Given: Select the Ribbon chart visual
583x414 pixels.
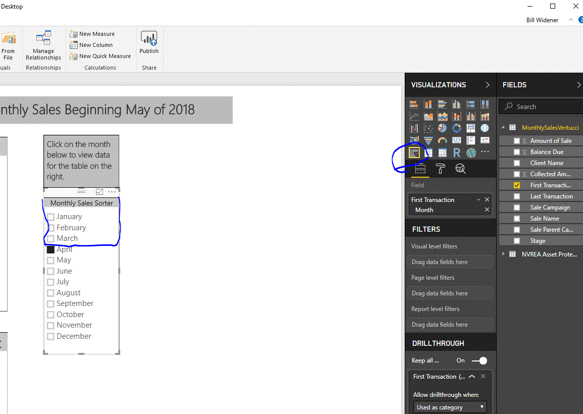Looking at the screenshot, I should pyautogui.click(x=484, y=116).
